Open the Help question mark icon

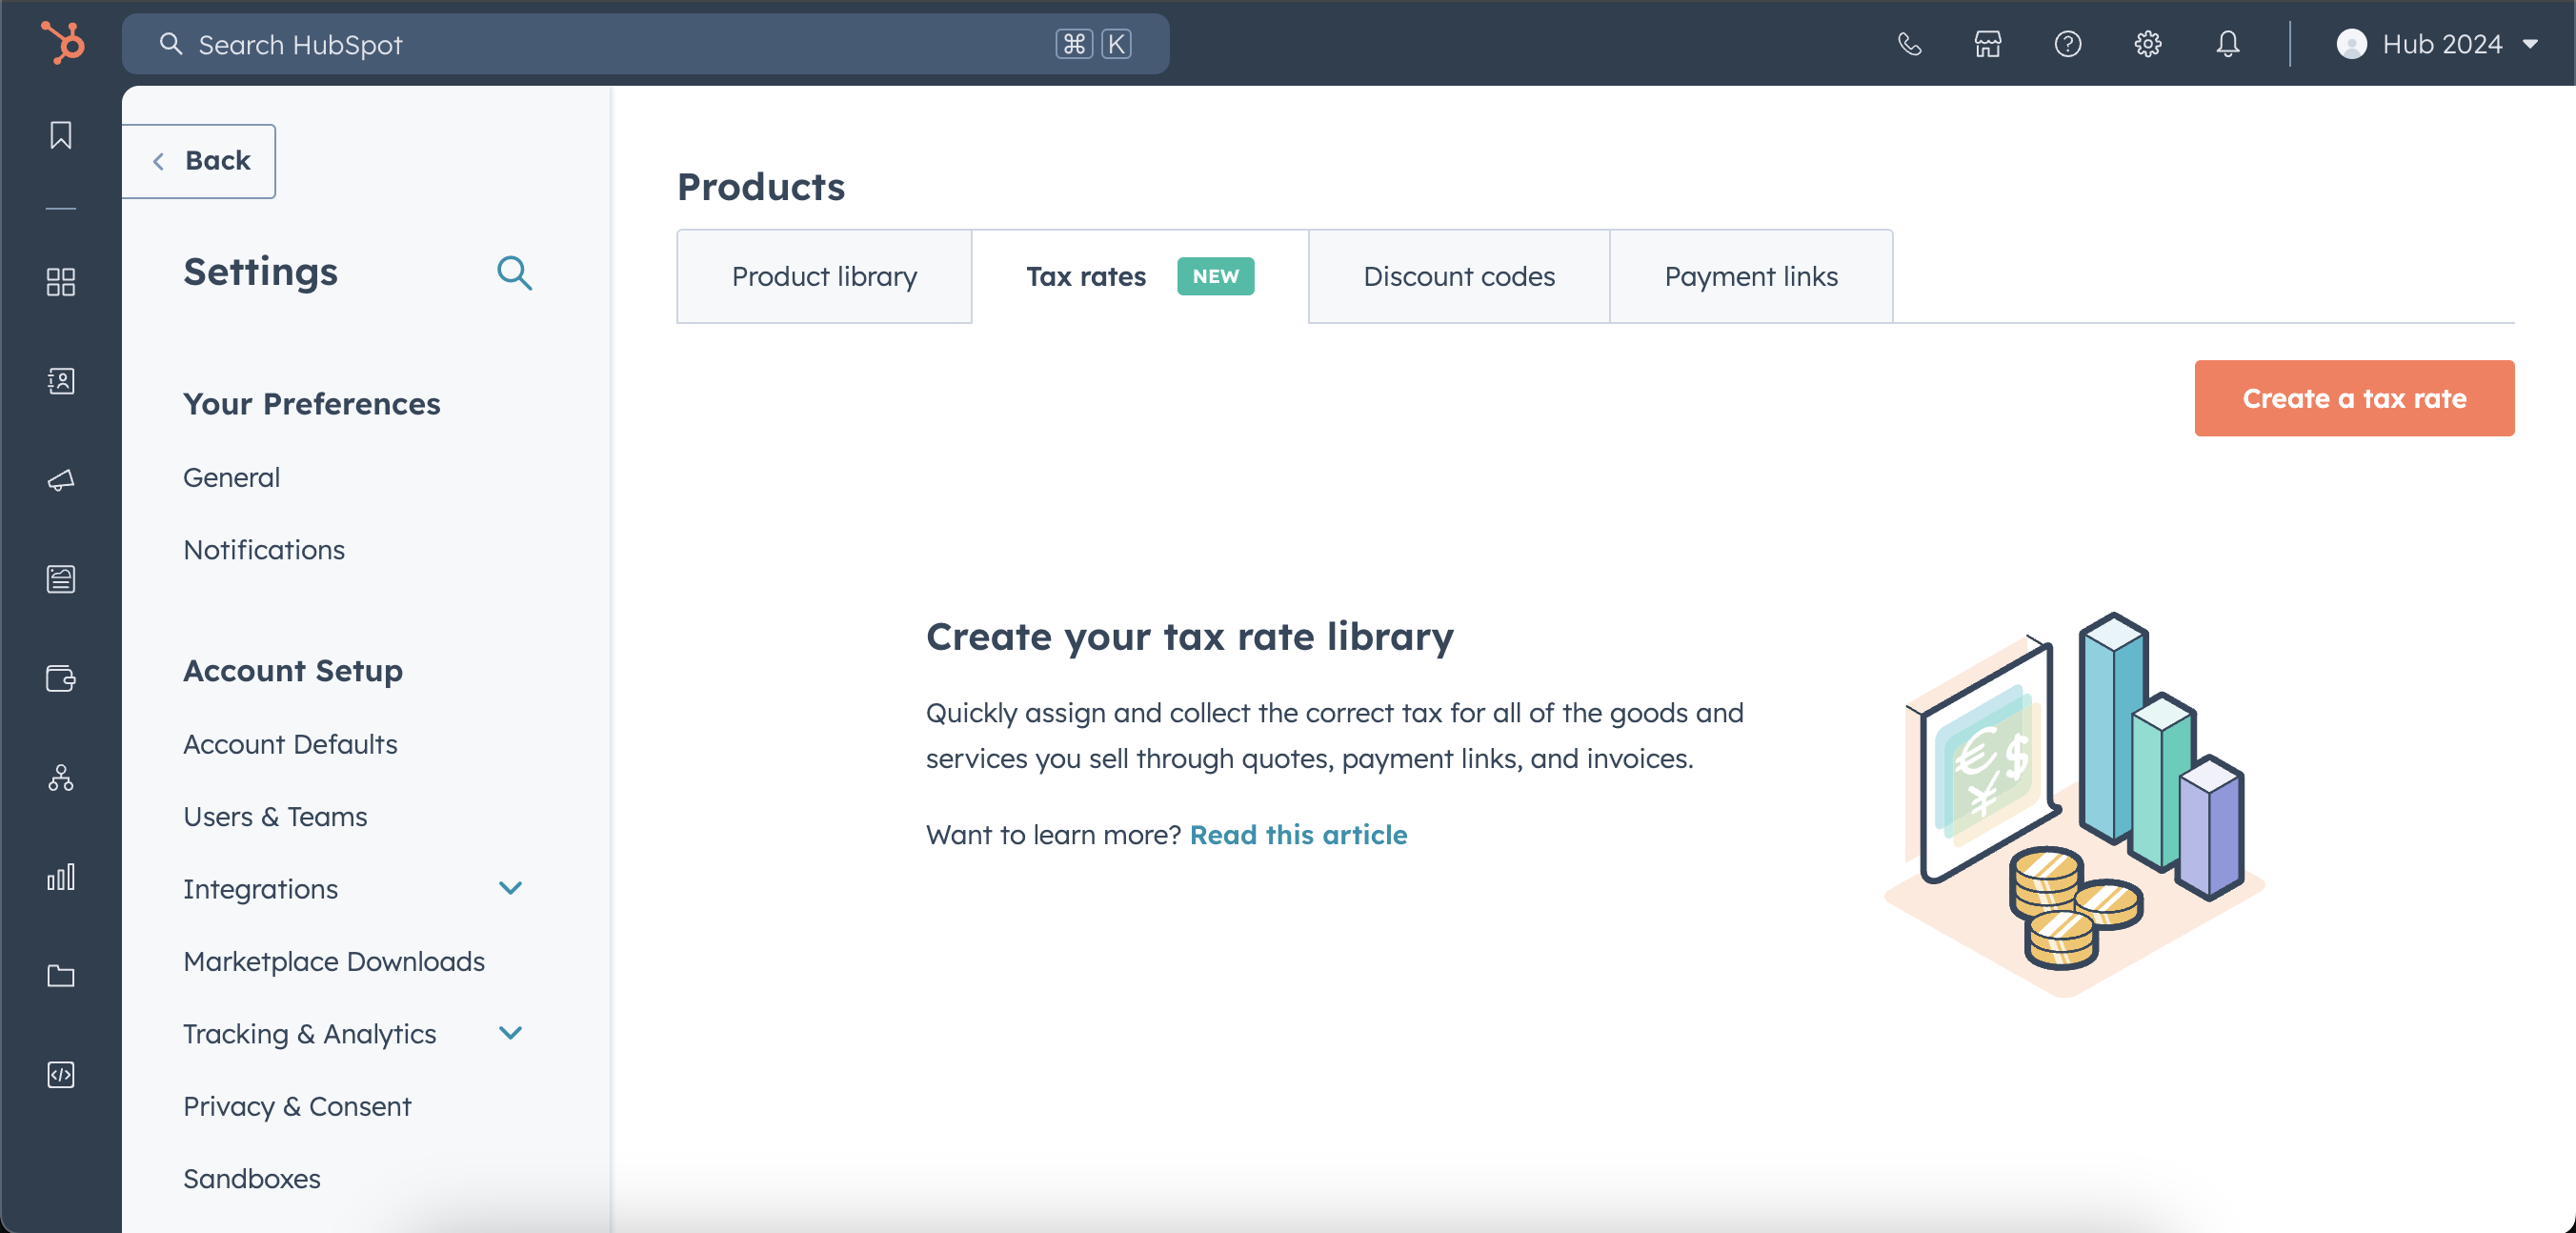click(2068, 44)
